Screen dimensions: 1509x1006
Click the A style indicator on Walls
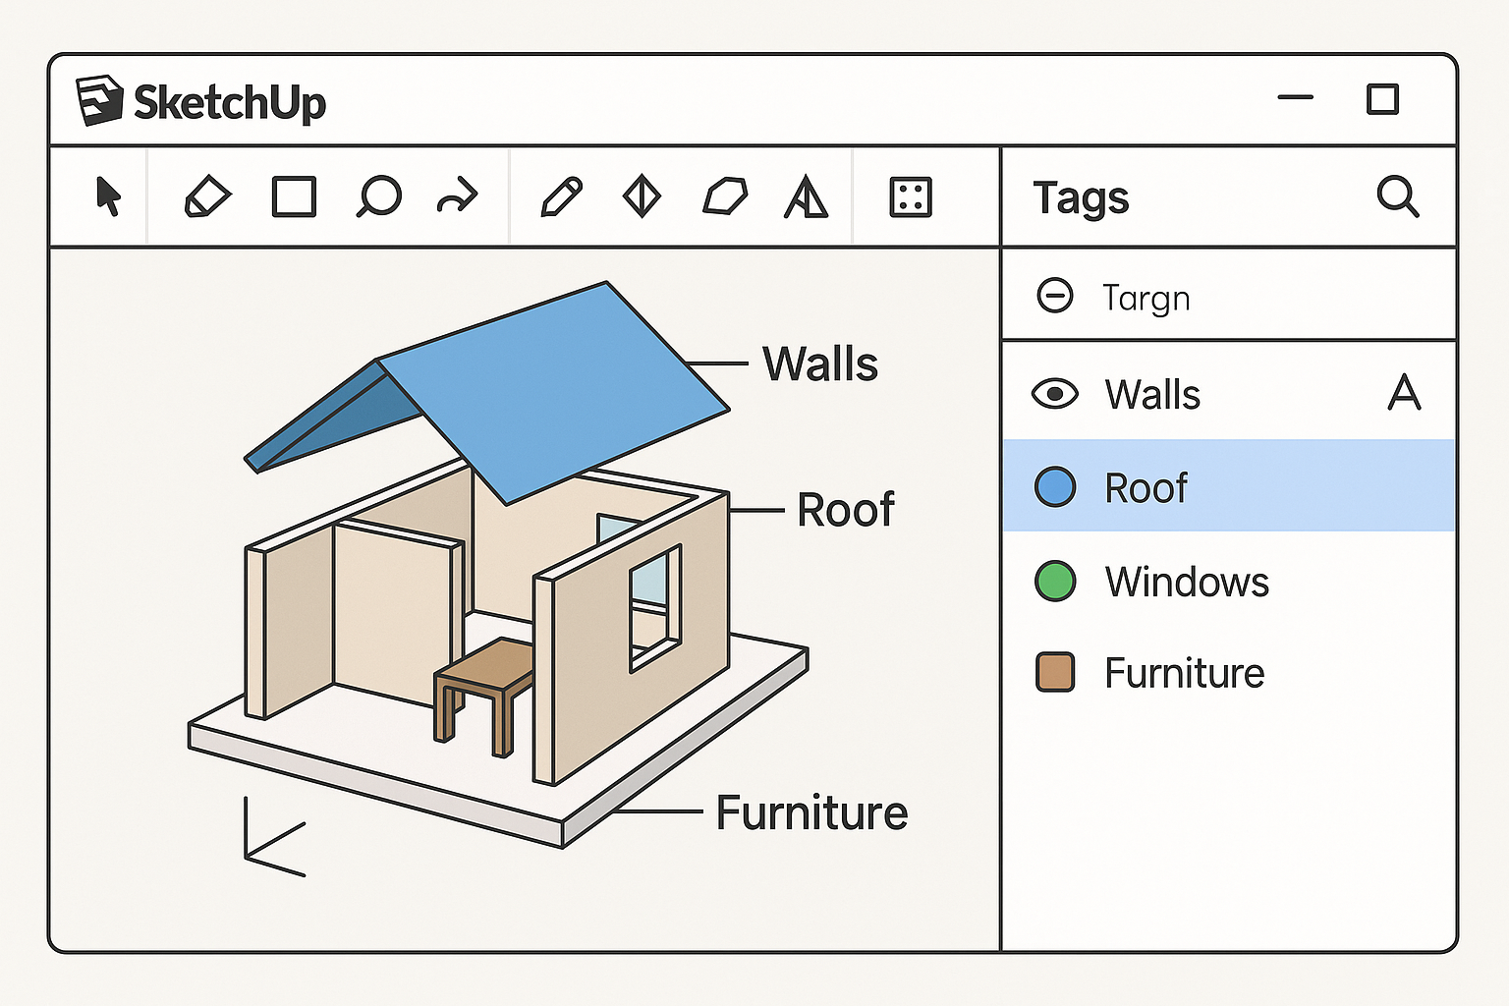click(1405, 392)
